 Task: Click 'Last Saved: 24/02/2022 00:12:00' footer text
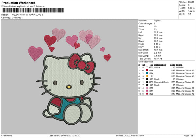[x=64, y=136]
